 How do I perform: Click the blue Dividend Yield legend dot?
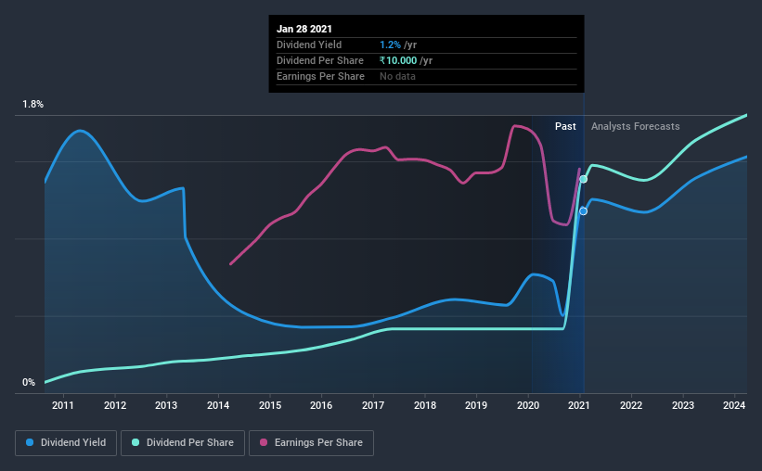(x=30, y=442)
